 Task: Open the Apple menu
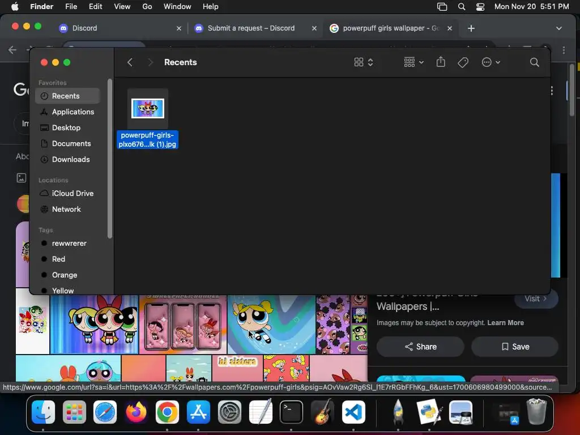point(15,7)
